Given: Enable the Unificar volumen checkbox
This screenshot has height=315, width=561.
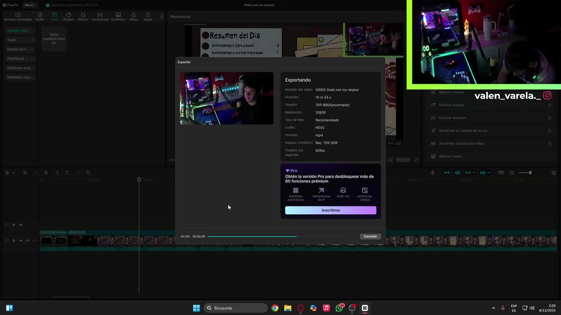Looking at the screenshot, I should pyautogui.click(x=550, y=118).
